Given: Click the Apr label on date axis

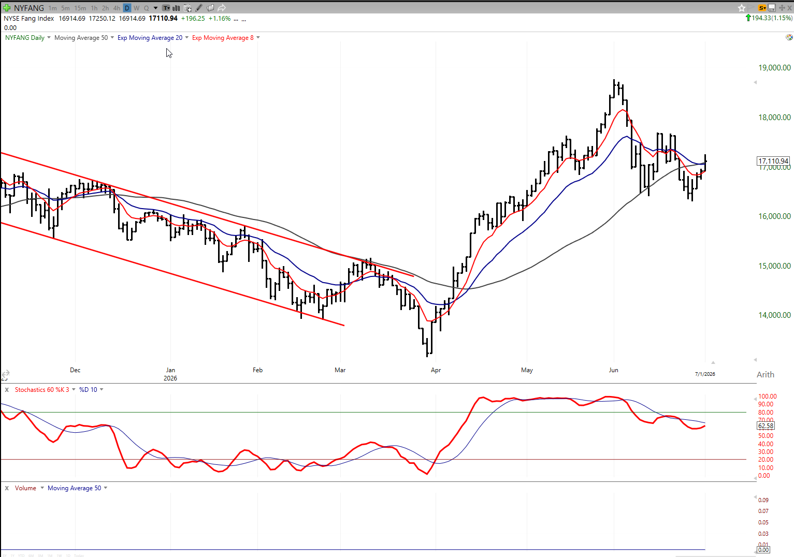Looking at the screenshot, I should point(436,370).
